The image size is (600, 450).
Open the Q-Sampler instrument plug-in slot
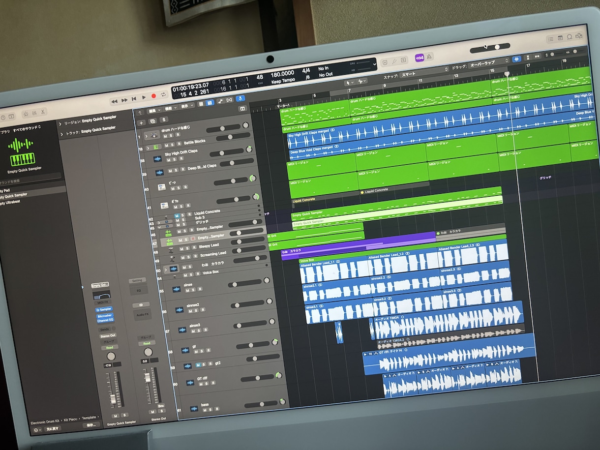pyautogui.click(x=104, y=309)
